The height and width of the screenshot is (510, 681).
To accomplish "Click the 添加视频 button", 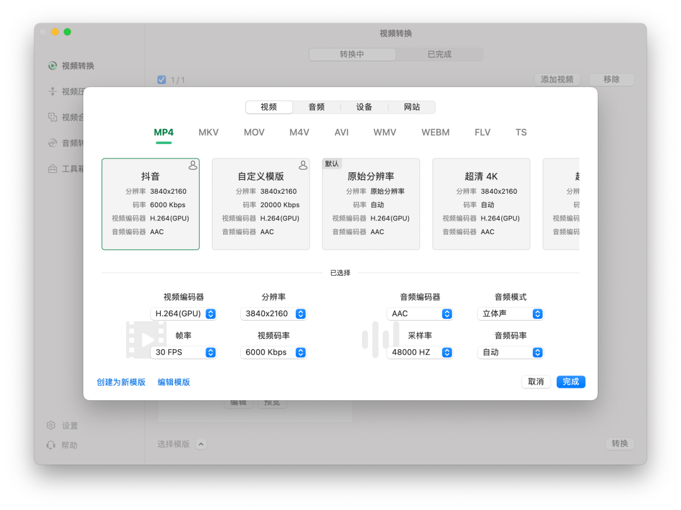I will (557, 79).
